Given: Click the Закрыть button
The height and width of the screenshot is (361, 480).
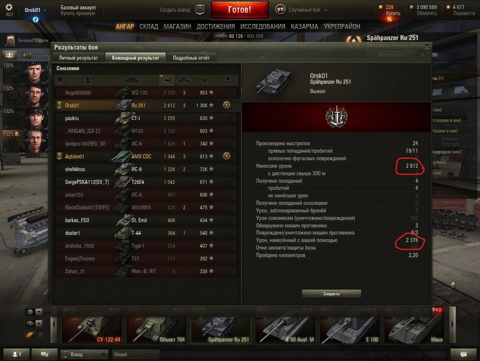Looking at the screenshot, I should click(331, 294).
